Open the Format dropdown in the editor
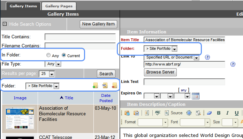 pos(152,122)
